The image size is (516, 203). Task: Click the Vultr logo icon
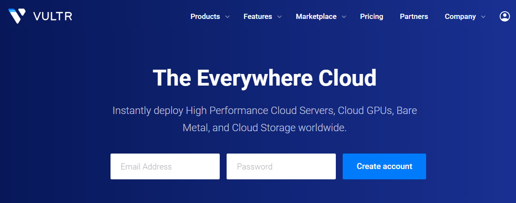point(17,16)
